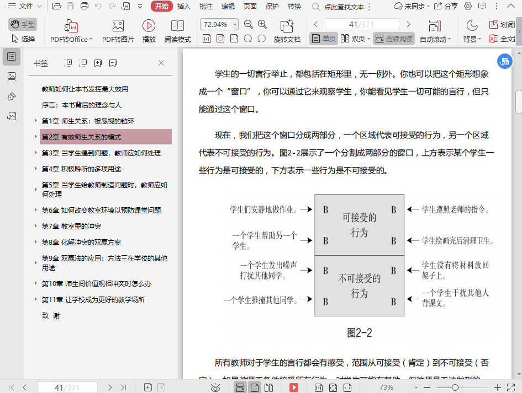This screenshot has width=522, height=393.
Task: Toggle 连续阅读 continuous reading
Action: click(394, 39)
